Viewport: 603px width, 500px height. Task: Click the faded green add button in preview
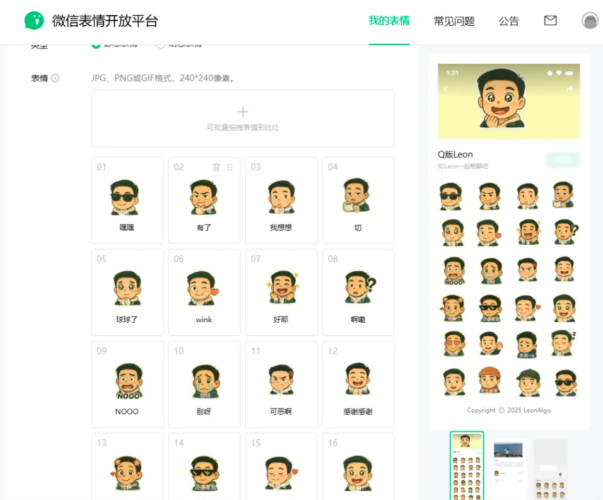point(563,160)
